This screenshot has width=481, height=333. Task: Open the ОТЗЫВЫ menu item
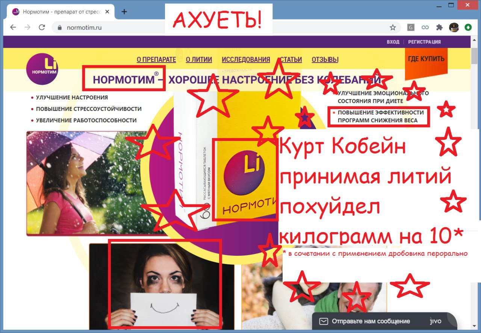point(325,59)
